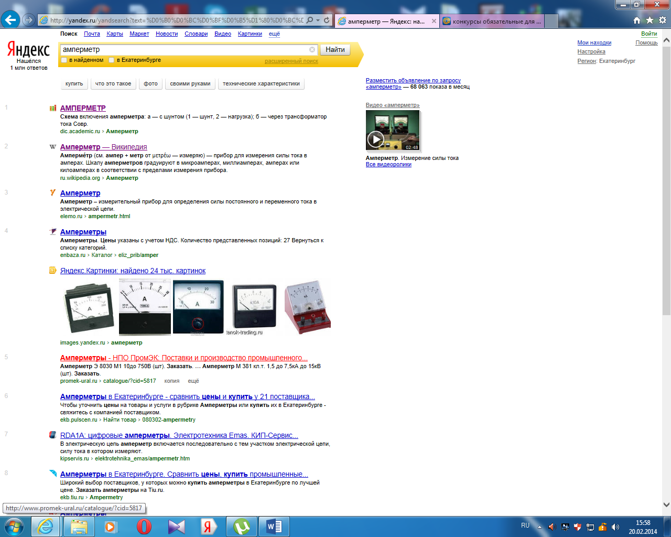Play the «амперметр» video thumbnail

[x=393, y=131]
